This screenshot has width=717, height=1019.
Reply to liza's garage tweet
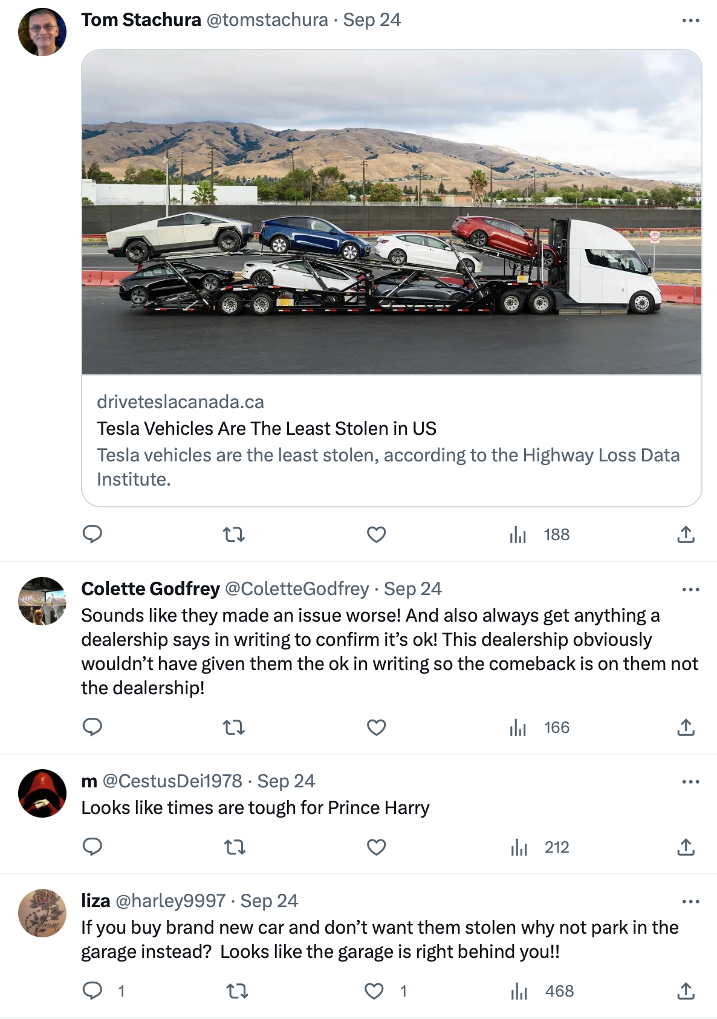(92, 991)
